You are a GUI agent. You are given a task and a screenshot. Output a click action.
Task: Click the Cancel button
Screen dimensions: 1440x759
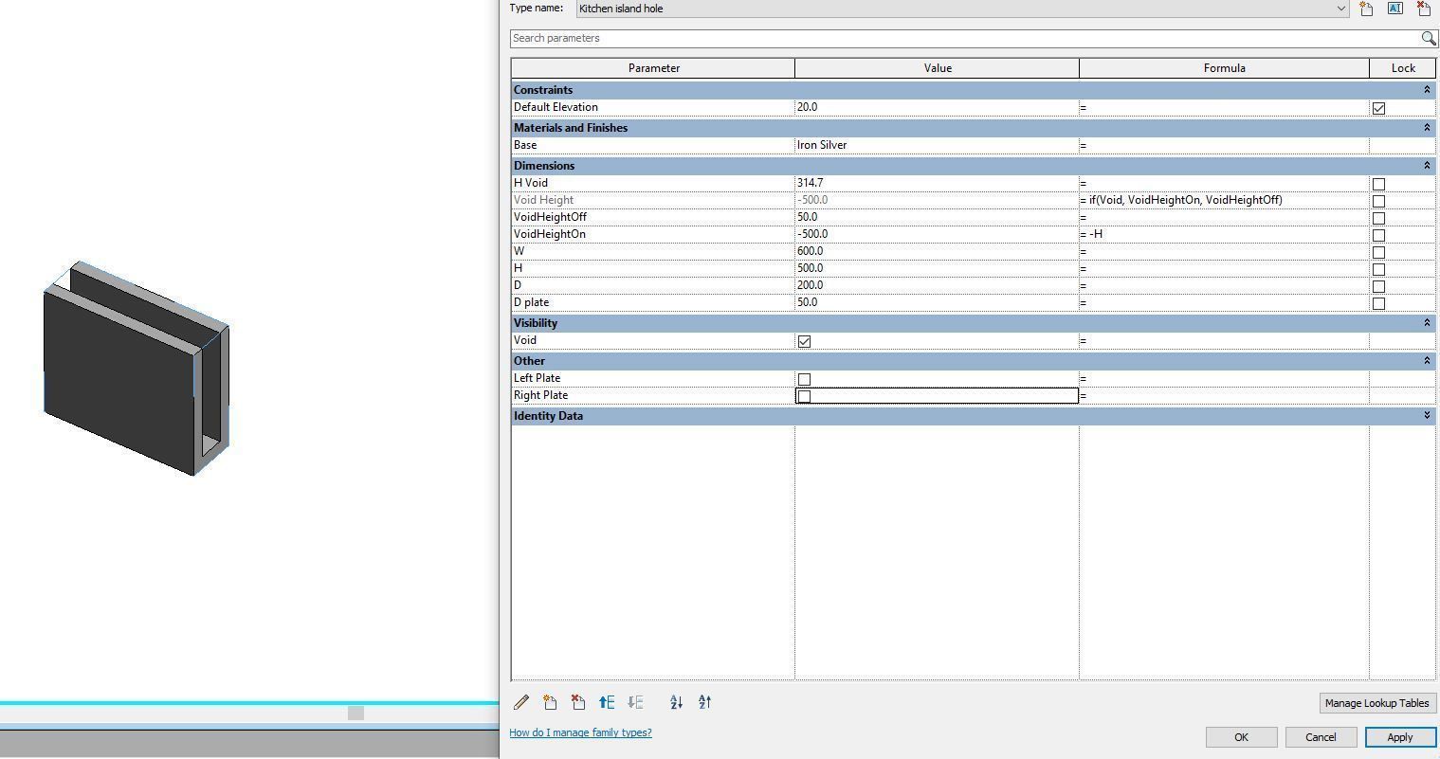pos(1321,737)
